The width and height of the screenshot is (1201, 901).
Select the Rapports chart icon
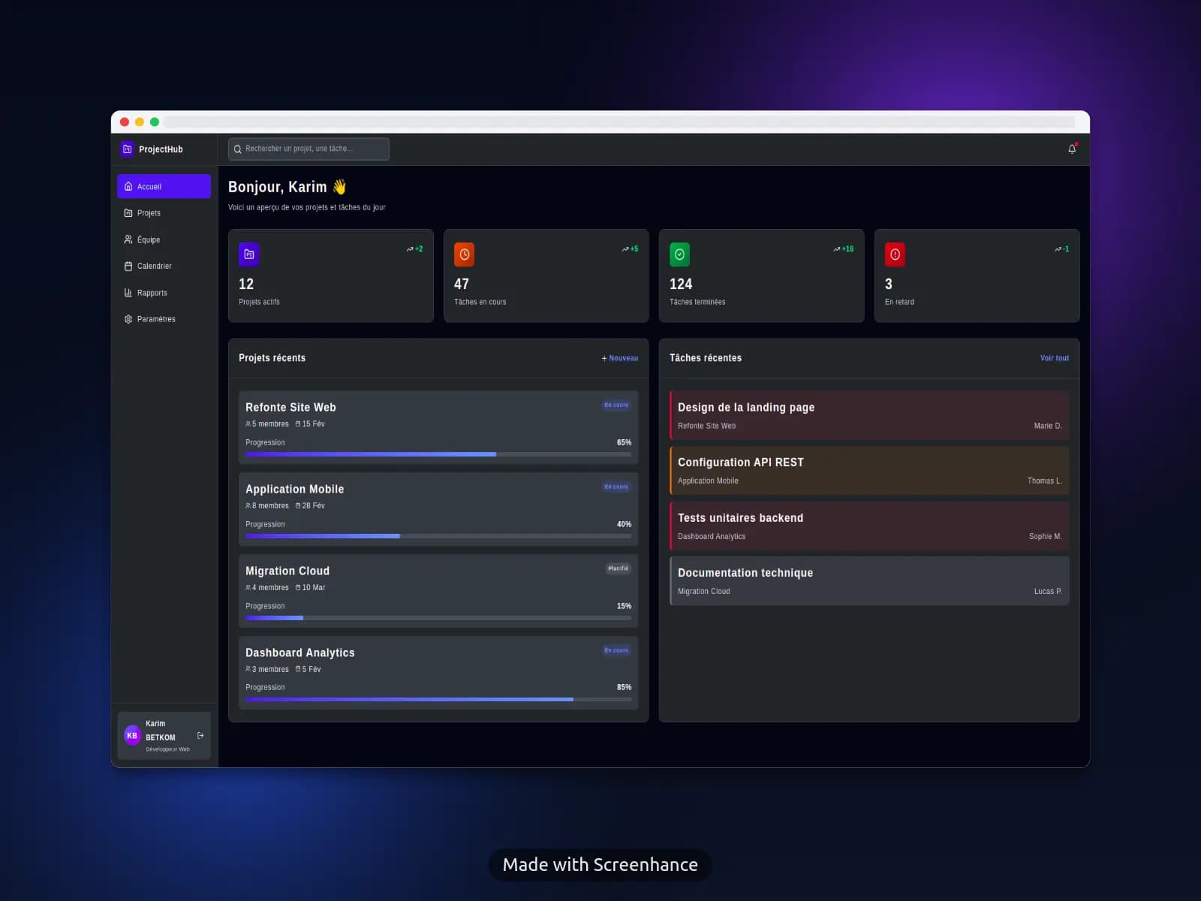pos(128,293)
